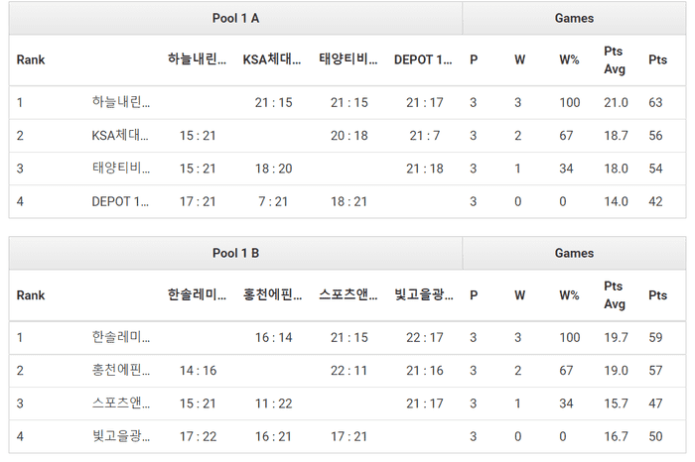
Task: Open the KSA체대 team link in the rank 2 row
Action: tap(120, 136)
